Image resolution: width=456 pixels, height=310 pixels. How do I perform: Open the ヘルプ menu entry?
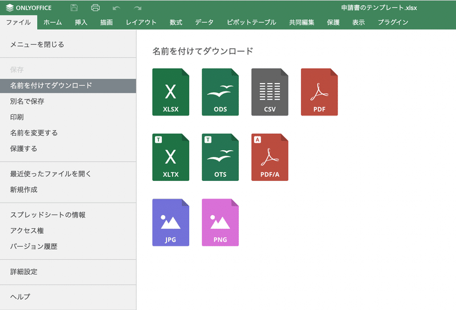tap(68, 297)
